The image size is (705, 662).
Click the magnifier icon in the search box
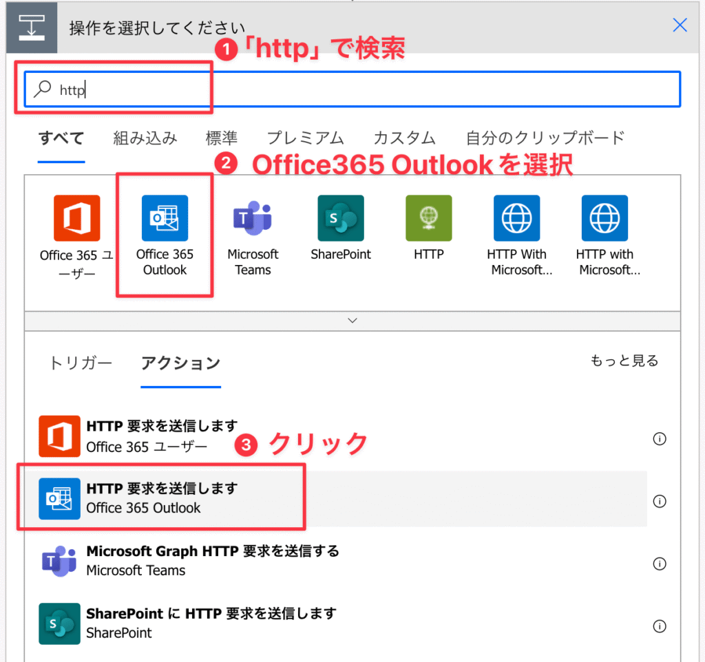coord(43,89)
